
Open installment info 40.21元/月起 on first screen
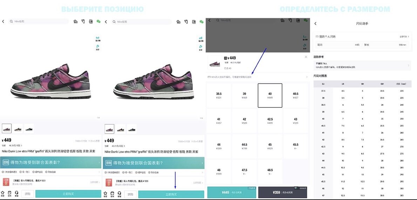point(16,145)
